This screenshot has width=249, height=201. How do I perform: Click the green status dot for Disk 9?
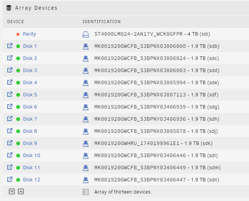pyautogui.click(x=18, y=143)
